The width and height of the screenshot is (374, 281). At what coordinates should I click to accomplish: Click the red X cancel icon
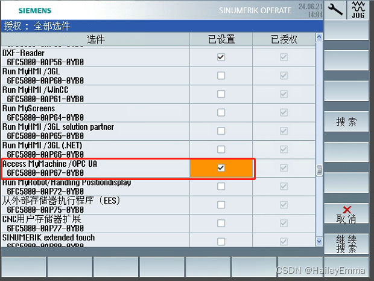pos(347,210)
